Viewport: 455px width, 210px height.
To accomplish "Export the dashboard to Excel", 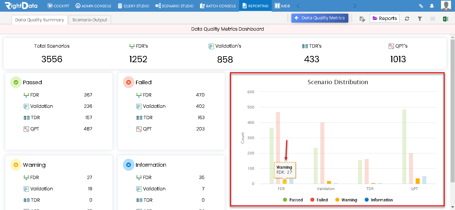I will pos(445,19).
